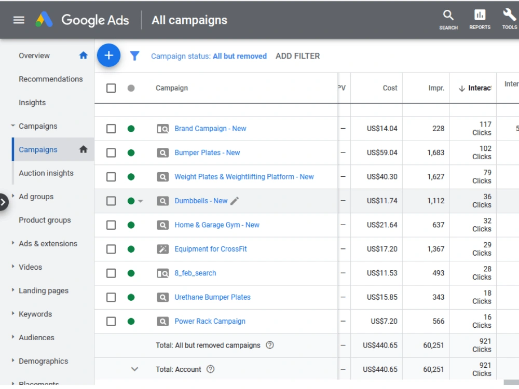Expand the Ad groups sidebar section

pos(13,196)
